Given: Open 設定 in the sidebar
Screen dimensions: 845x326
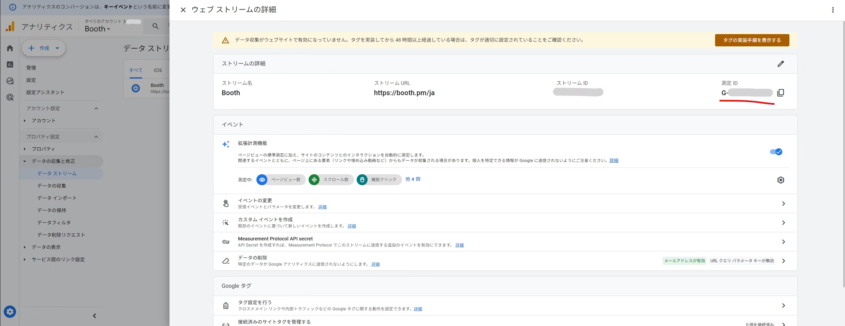Looking at the screenshot, I should tap(31, 80).
